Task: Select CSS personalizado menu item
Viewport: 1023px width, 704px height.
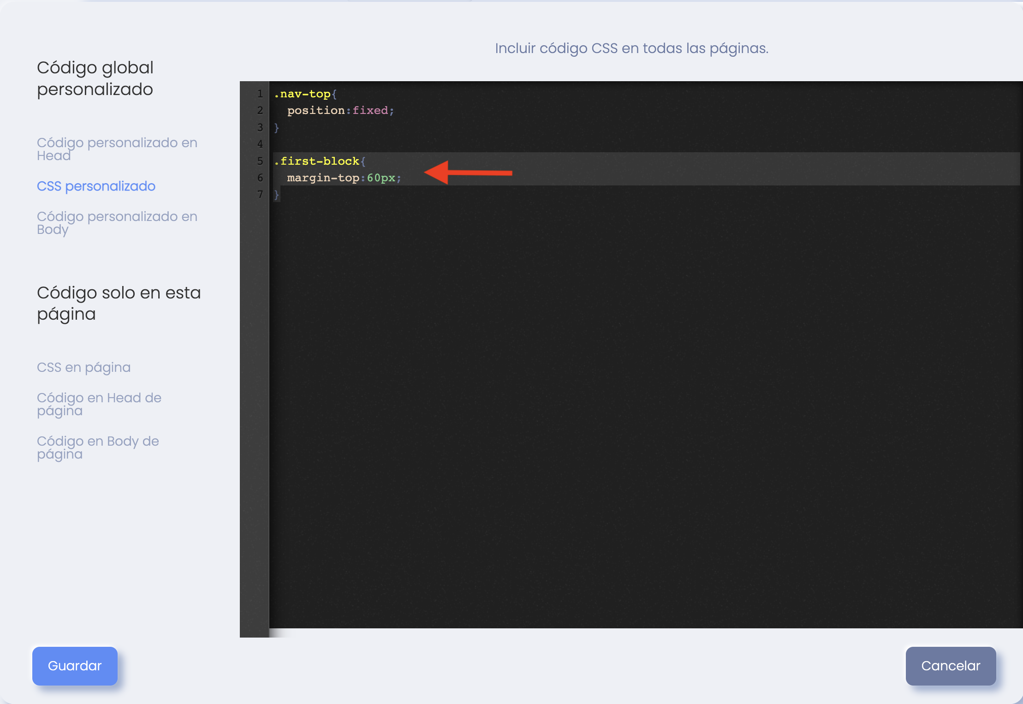Action: (96, 186)
